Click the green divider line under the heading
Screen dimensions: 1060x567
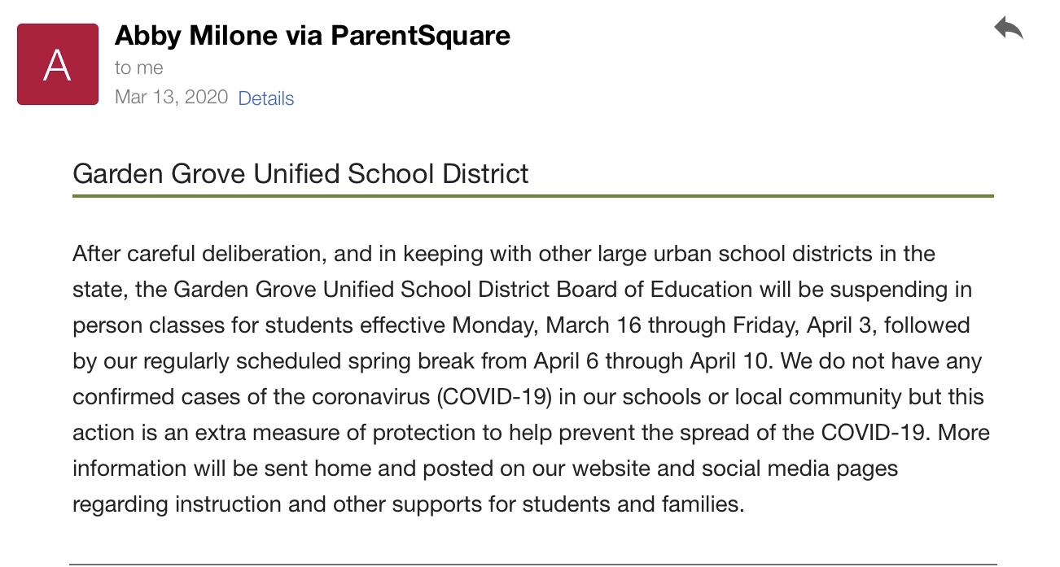tap(532, 196)
